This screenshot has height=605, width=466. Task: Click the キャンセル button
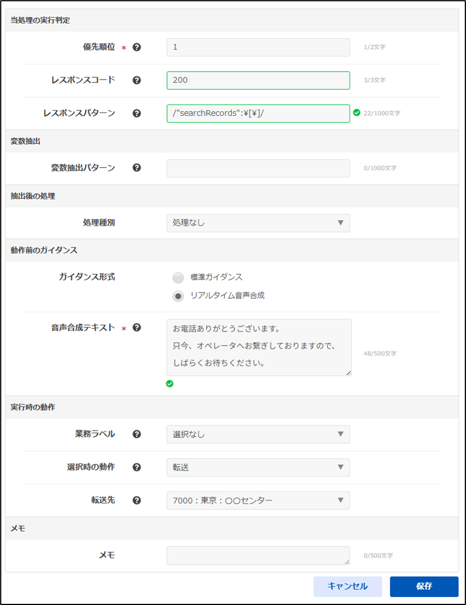click(x=347, y=586)
